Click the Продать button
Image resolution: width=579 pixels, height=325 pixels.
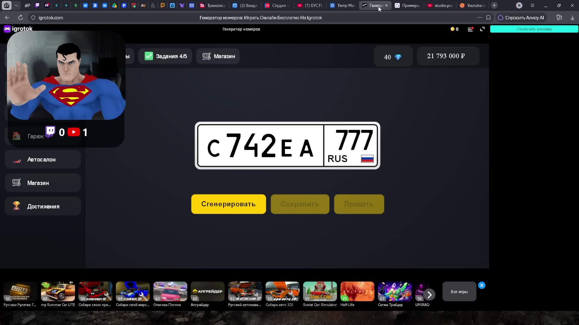(359, 204)
